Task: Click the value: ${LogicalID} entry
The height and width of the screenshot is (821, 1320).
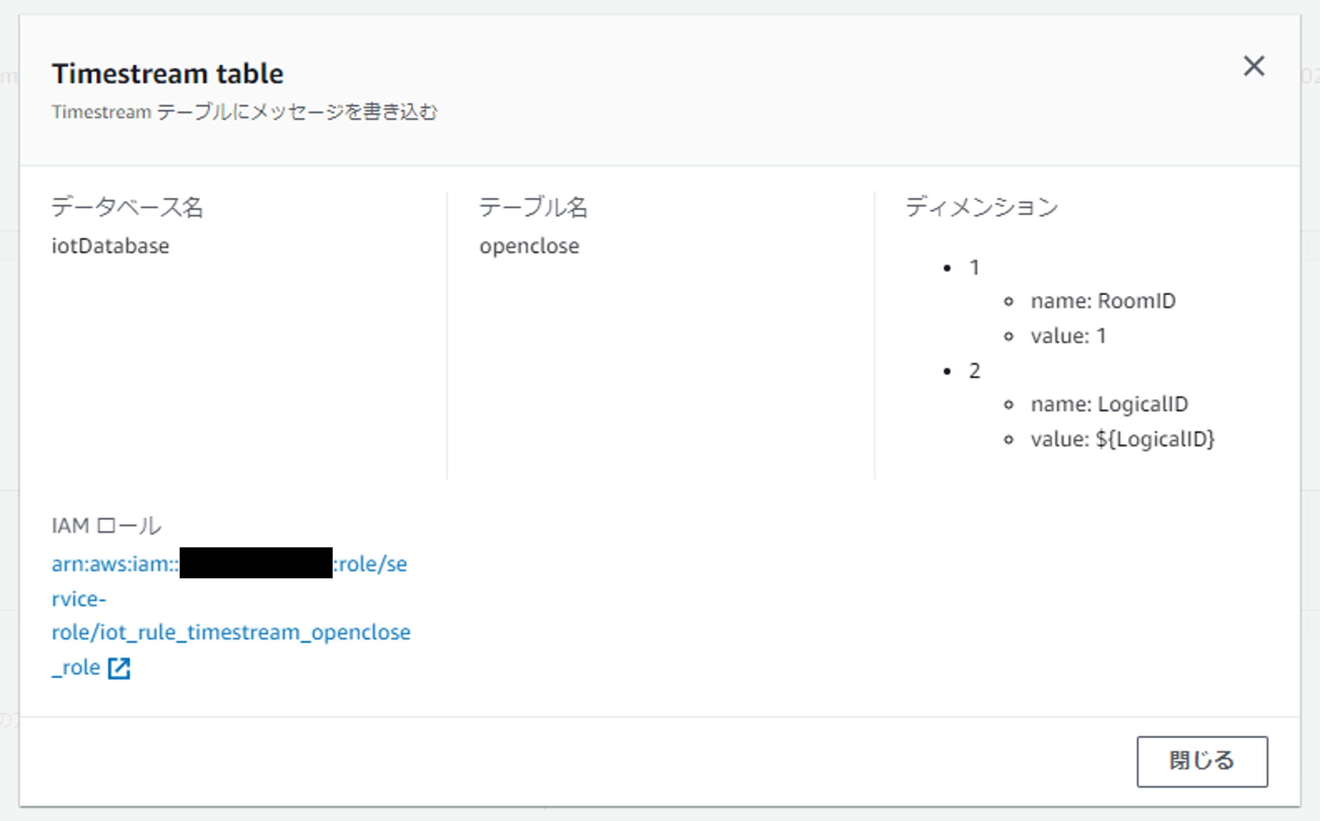Action: point(1122,439)
